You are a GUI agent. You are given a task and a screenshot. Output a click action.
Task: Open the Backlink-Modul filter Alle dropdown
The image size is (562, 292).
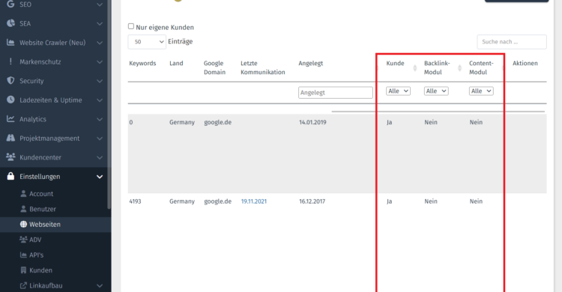[436, 91]
